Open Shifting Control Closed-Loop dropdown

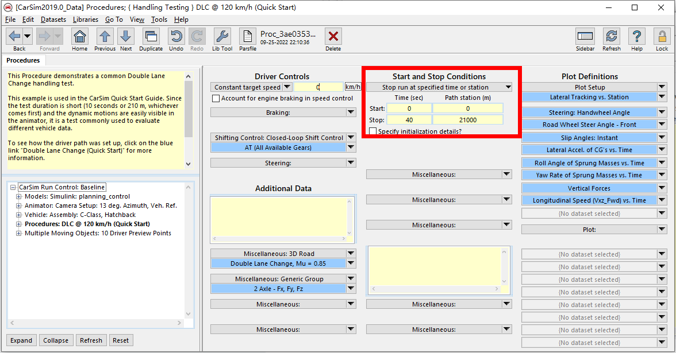pyautogui.click(x=351, y=138)
